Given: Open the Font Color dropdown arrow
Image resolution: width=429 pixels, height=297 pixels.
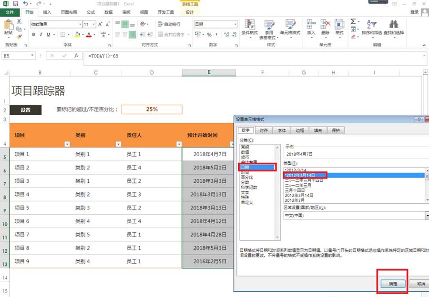Looking at the screenshot, I should [94, 35].
